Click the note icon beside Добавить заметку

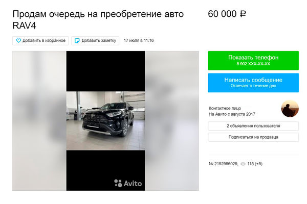(77, 41)
